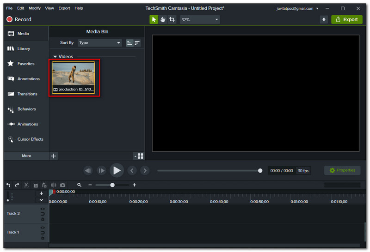Image resolution: width=370 pixels, height=252 pixels.
Task: Collapse the Videos section in Media Bin
Action: (x=55, y=57)
